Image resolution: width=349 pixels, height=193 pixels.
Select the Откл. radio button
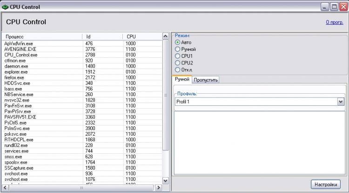tap(177, 69)
